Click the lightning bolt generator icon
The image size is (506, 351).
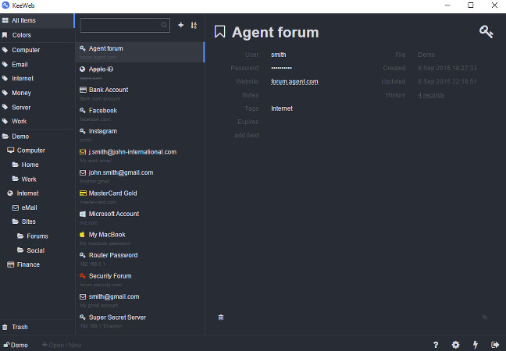coord(476,344)
